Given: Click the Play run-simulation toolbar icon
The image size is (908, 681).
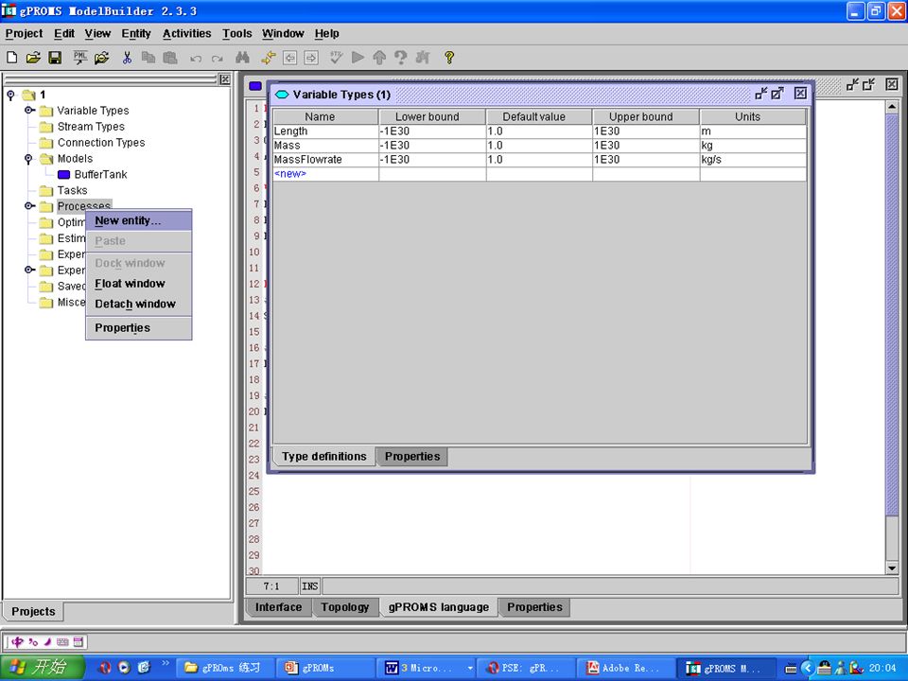Looking at the screenshot, I should pyautogui.click(x=358, y=58).
